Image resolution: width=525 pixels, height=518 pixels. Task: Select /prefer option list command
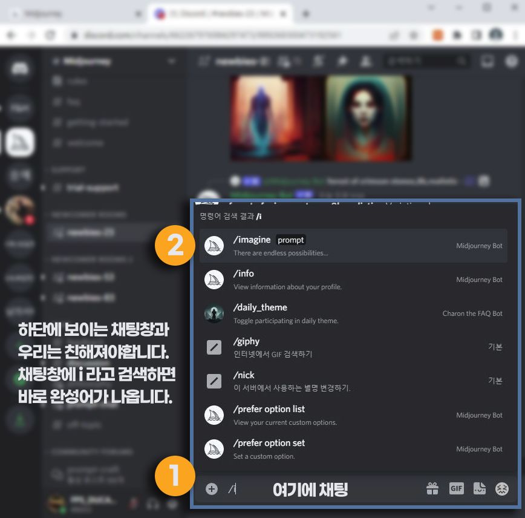(x=353, y=415)
